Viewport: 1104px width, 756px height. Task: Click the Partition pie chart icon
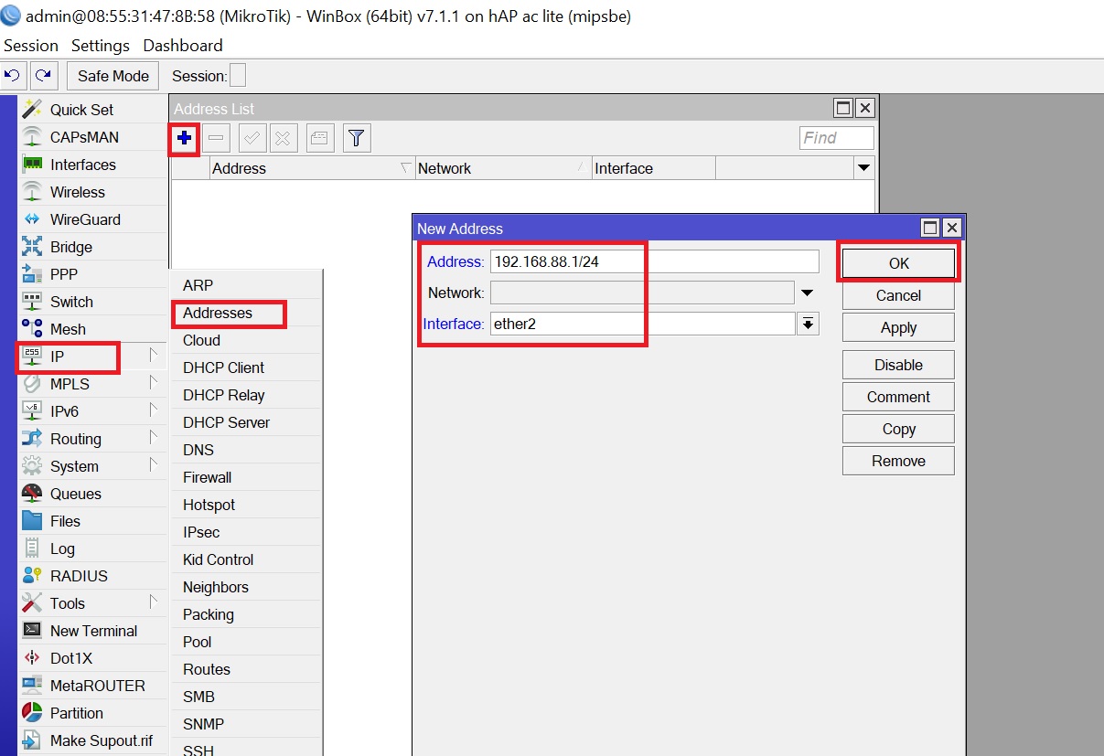[x=33, y=712]
